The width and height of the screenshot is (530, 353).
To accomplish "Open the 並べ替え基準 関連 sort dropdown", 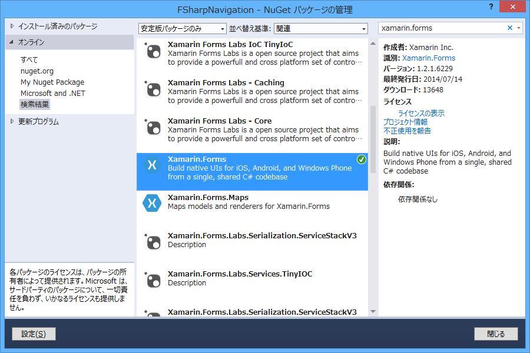I will click(x=322, y=28).
